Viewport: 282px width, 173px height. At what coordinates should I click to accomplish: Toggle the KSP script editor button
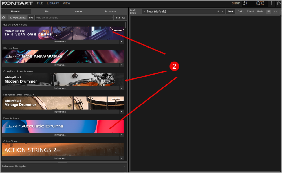coord(268,12)
